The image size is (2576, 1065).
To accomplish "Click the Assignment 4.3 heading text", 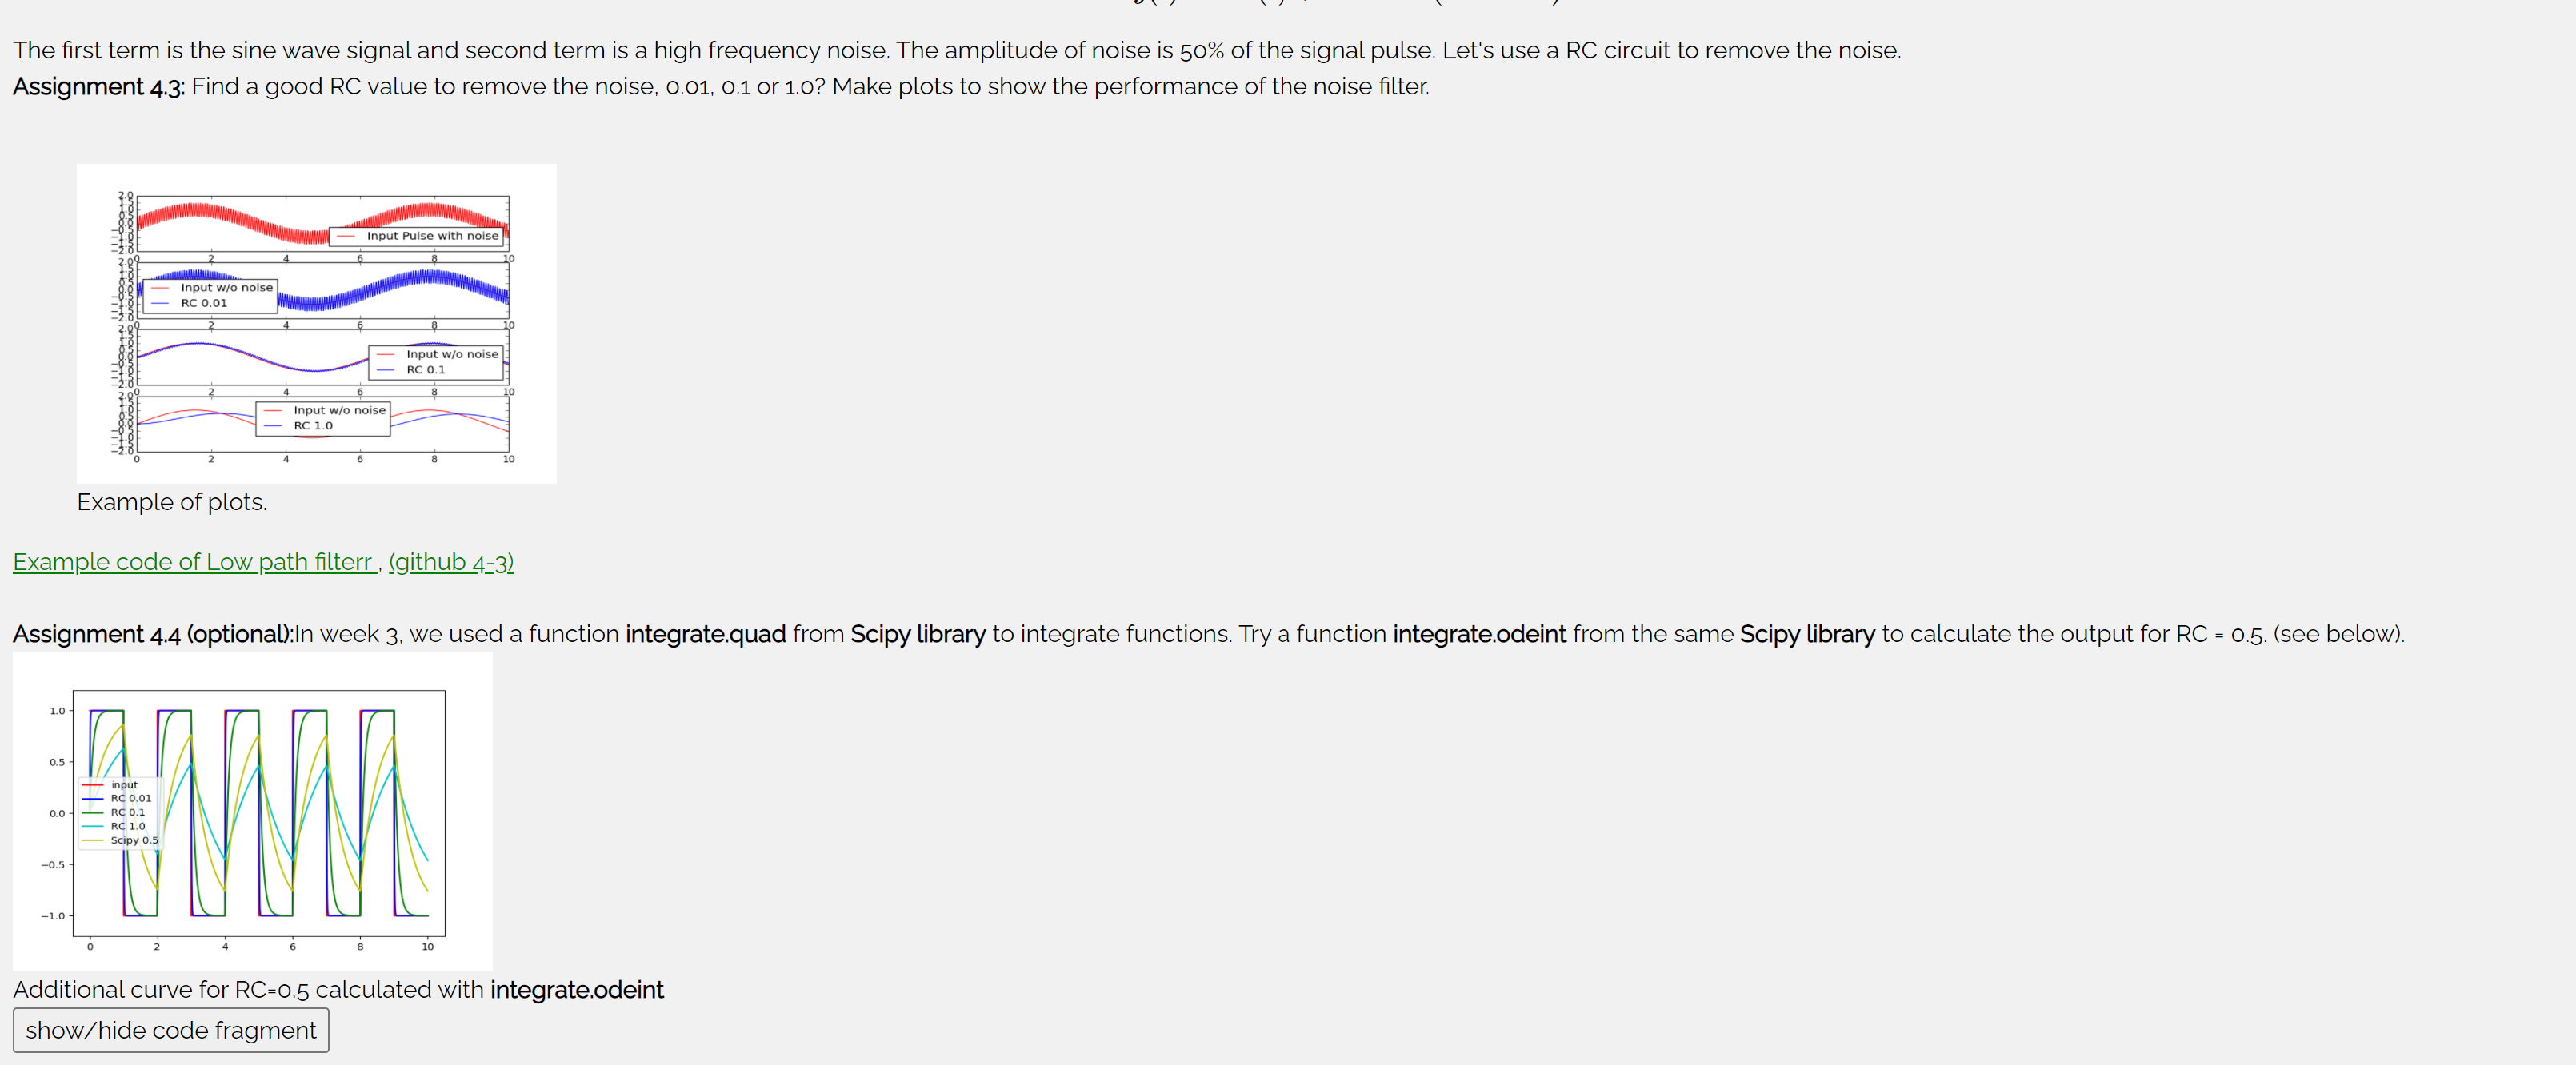I will click(99, 87).
